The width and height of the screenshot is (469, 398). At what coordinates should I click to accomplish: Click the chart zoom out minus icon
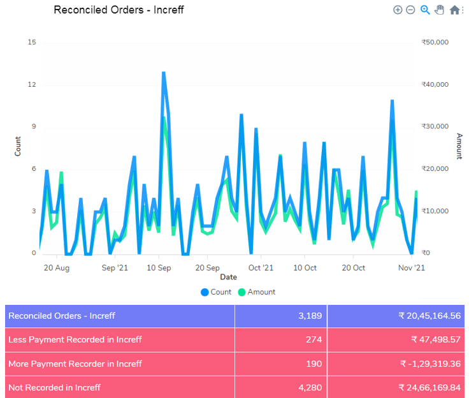click(410, 10)
